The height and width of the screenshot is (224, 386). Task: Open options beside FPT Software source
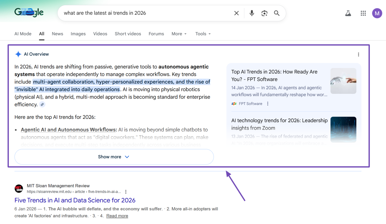point(268,104)
